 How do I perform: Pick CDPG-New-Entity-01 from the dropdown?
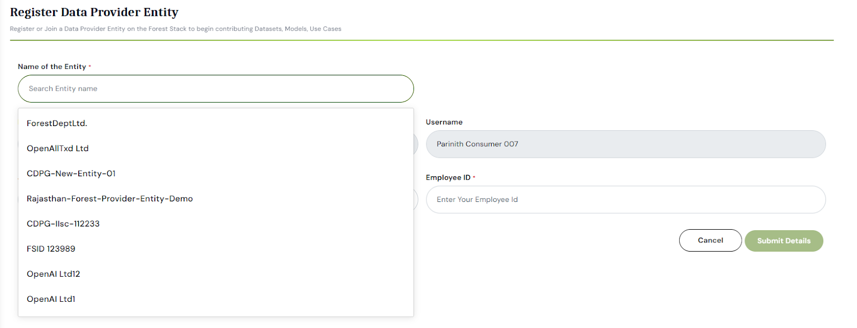pyautogui.click(x=215, y=174)
